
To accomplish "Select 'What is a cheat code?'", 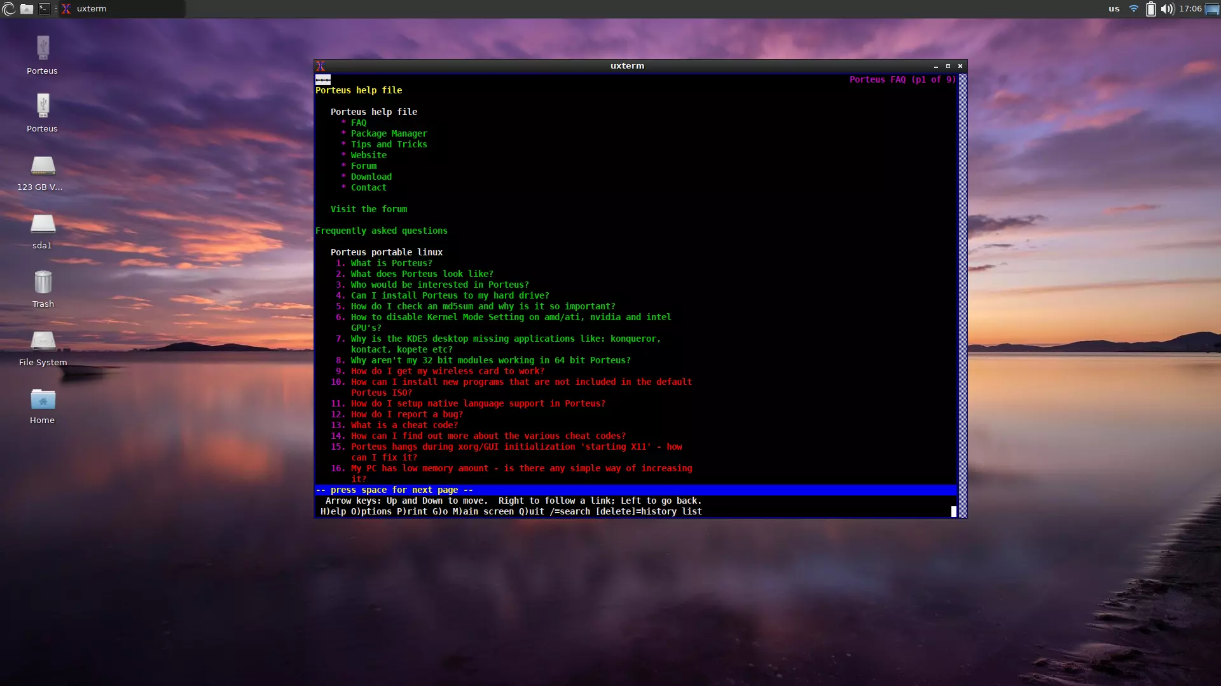I will click(x=404, y=425).
